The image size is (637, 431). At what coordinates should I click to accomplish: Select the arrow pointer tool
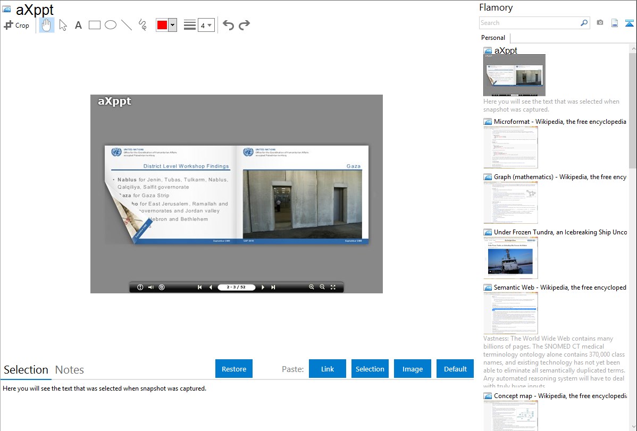coord(63,25)
